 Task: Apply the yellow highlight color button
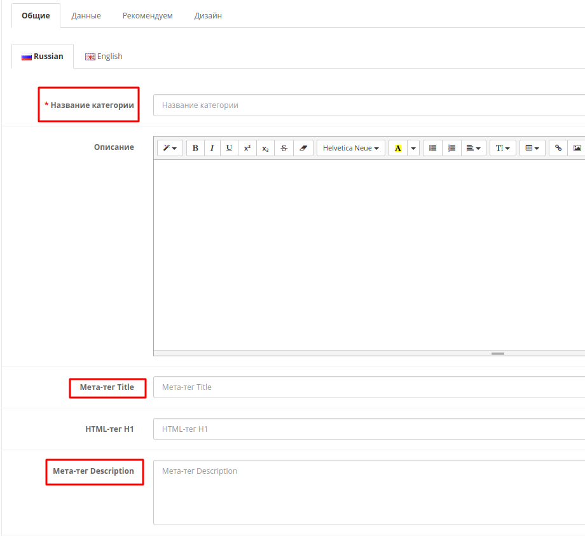[398, 148]
